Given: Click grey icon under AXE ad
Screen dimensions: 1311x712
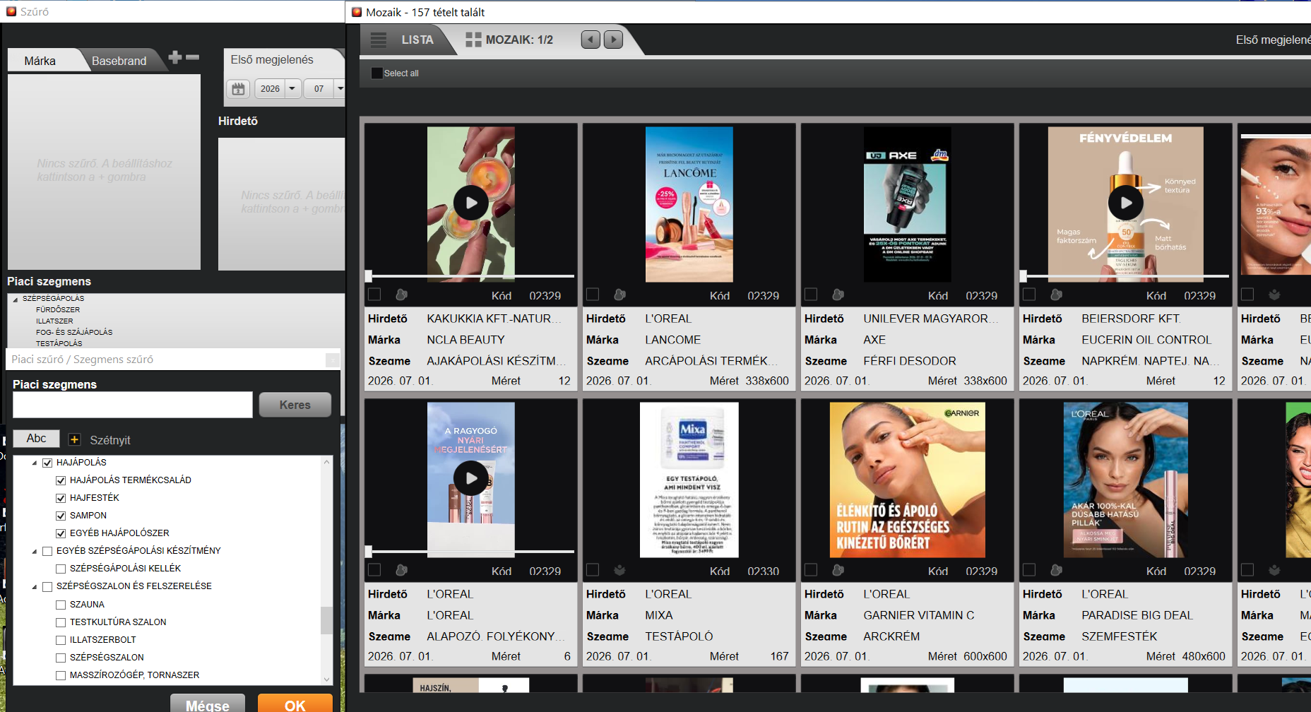Looking at the screenshot, I should pos(838,295).
